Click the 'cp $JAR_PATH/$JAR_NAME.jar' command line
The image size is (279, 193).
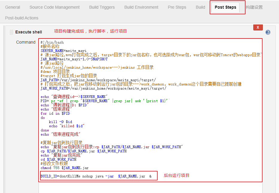tap(84, 151)
